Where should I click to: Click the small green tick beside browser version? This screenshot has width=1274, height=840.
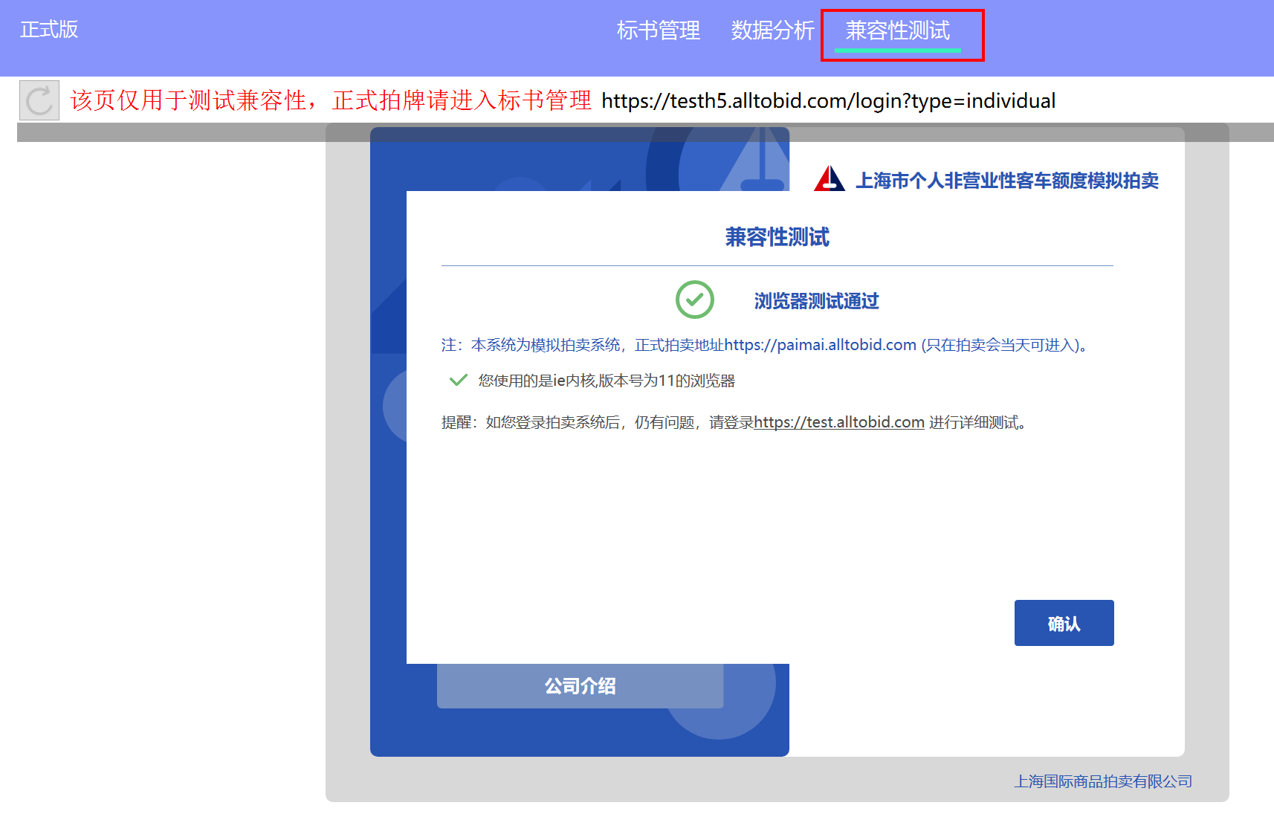458,381
